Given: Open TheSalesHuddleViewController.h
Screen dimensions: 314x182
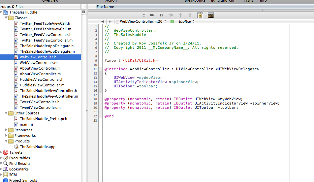Looking at the screenshot, I should pos(48,91).
